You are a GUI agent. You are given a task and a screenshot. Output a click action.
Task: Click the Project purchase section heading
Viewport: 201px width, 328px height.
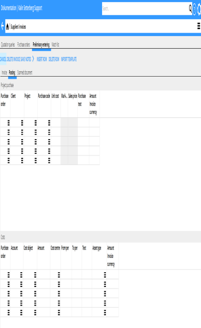(x=7, y=85)
